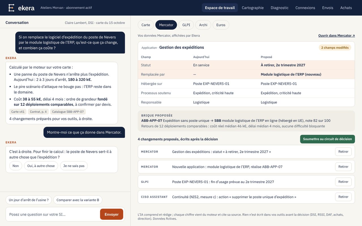Screen dimensions: 362x226
Task: Open the Envois section
Action: coord(327,8)
